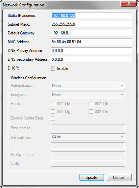Open the Authentication dropdown
The width and height of the screenshot is (139, 188).
tap(88, 86)
